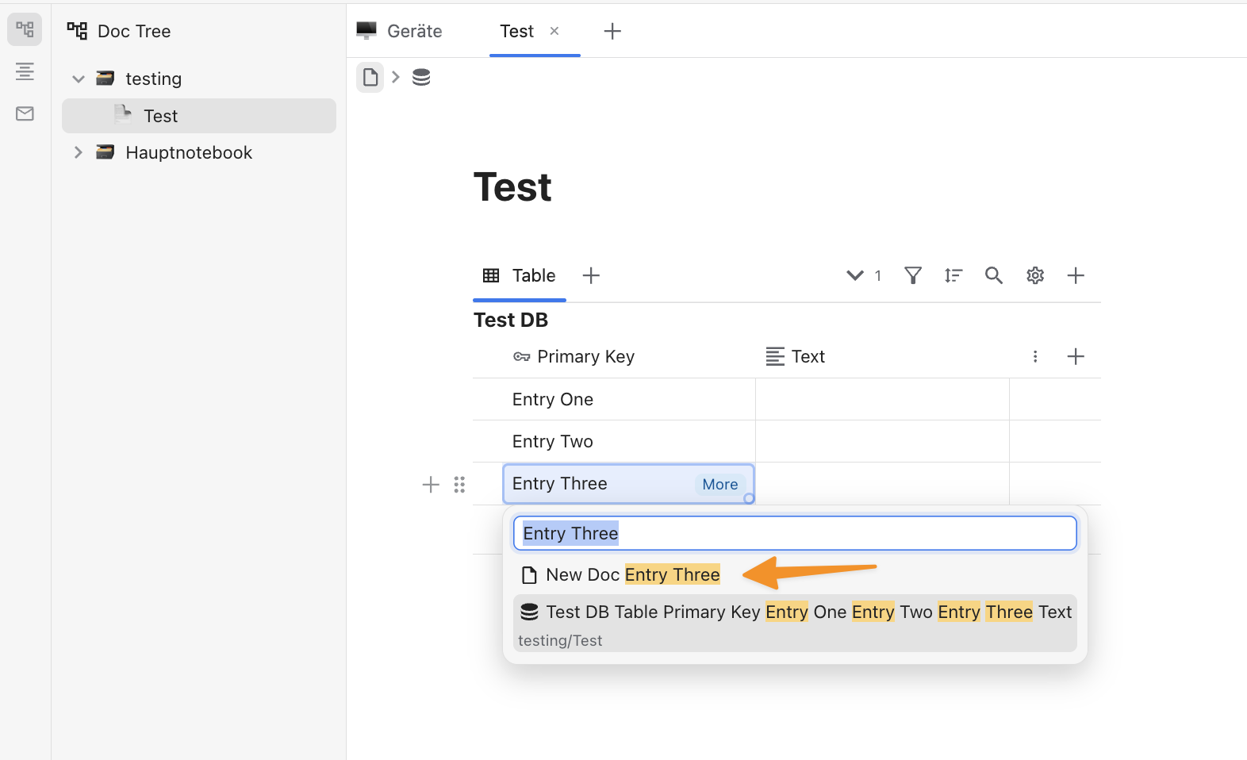Open the Outline panel in left sidebar

tap(25, 71)
